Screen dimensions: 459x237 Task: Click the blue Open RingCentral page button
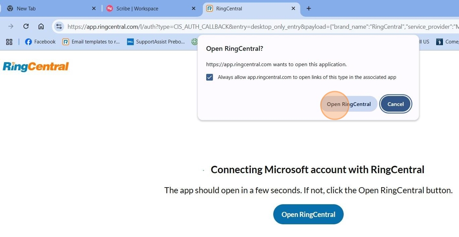tap(308, 215)
